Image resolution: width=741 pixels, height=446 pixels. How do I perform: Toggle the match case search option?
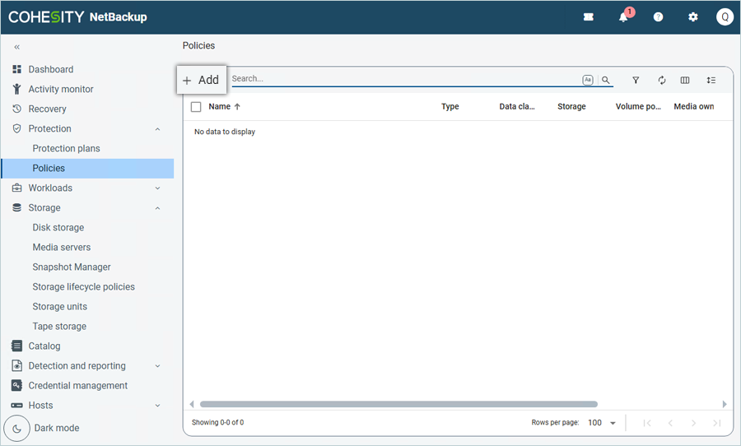[x=588, y=81]
